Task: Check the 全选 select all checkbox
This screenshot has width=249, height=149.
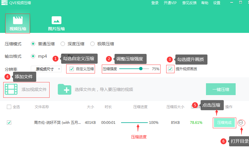Action: pyautogui.click(x=9, y=107)
